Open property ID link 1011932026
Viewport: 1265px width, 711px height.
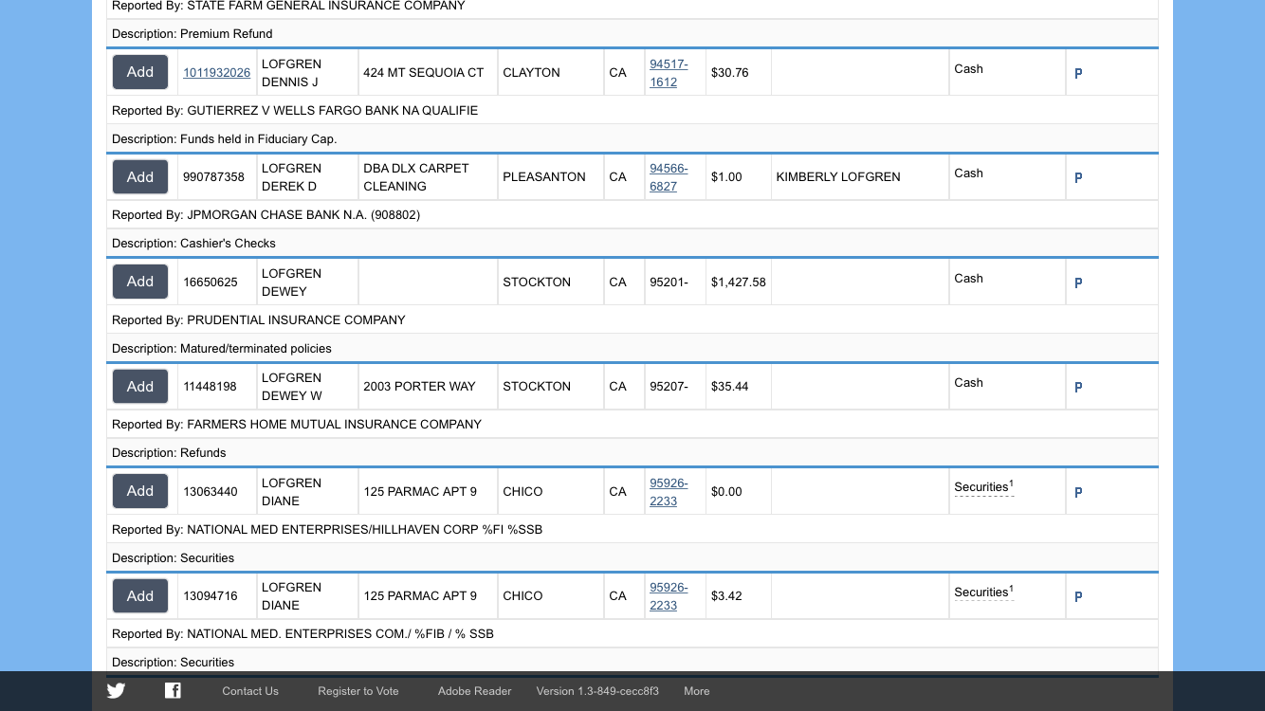pos(217,73)
